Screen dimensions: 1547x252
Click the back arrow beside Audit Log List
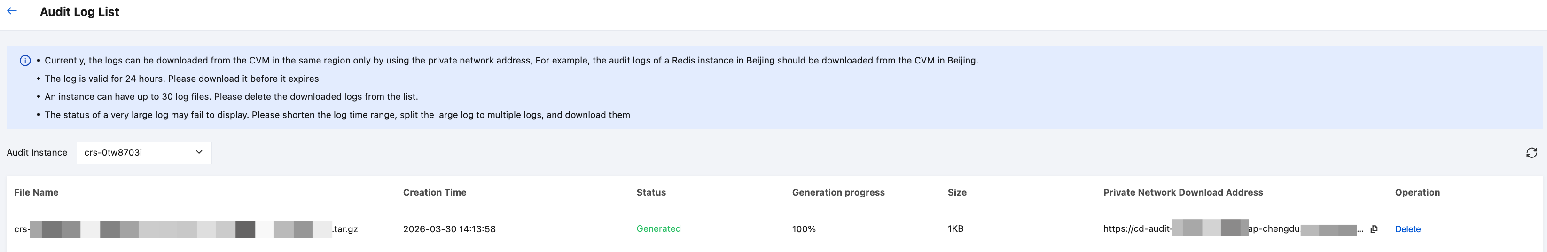tap(12, 11)
